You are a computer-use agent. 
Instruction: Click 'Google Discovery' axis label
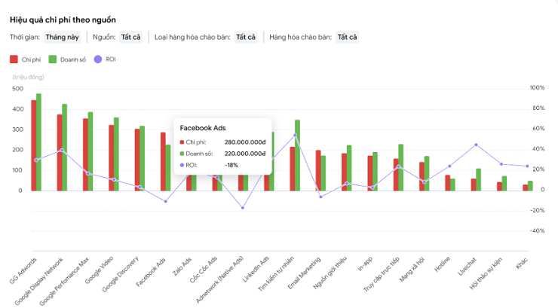point(121,274)
